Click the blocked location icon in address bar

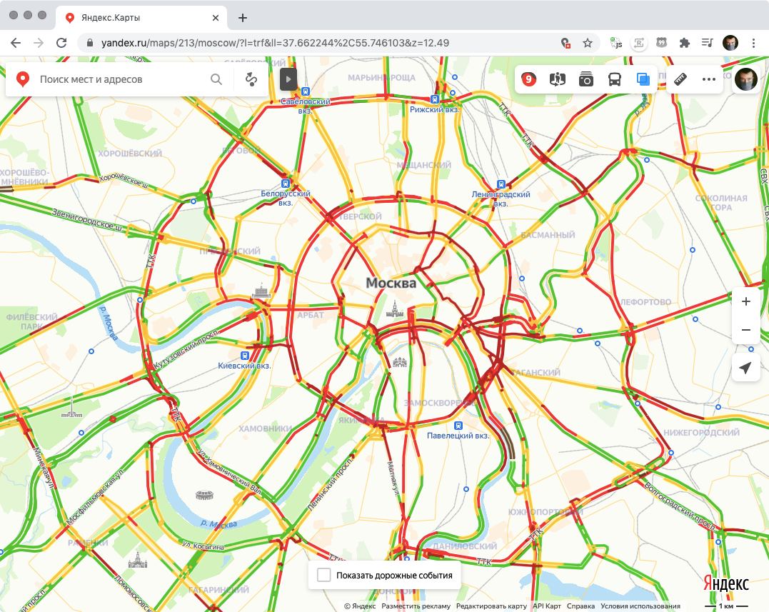pyautogui.click(x=565, y=43)
